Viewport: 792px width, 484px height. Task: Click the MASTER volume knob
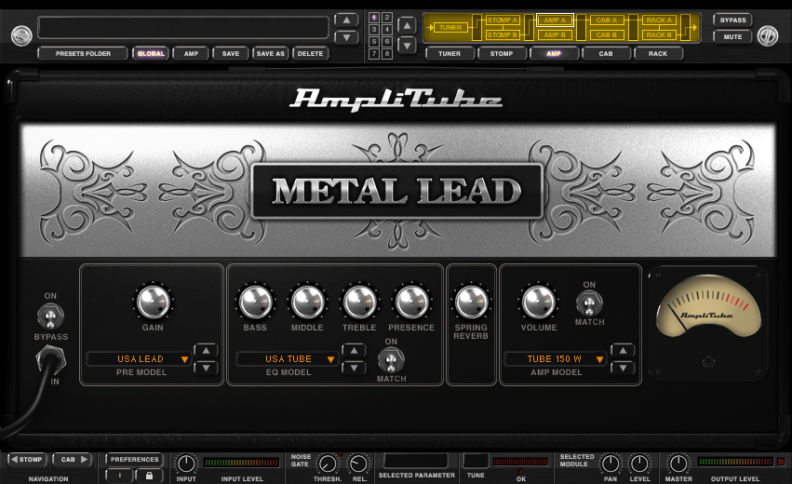[x=678, y=464]
